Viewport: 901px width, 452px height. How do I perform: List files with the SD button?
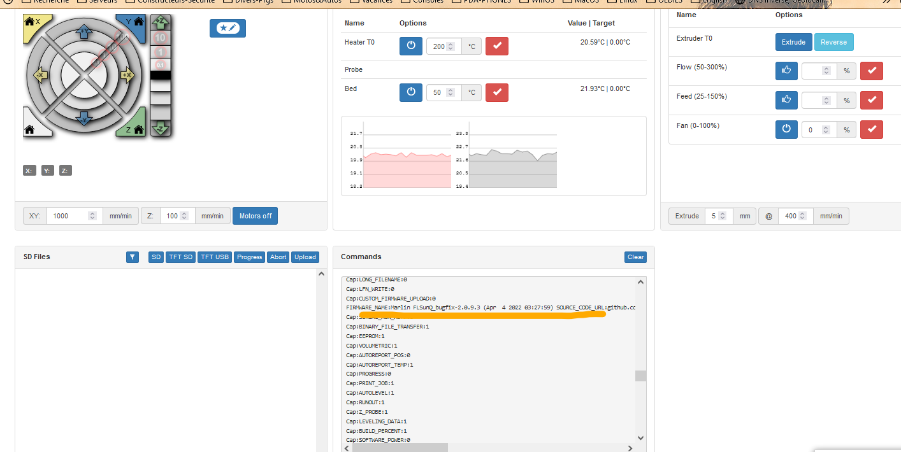point(156,257)
